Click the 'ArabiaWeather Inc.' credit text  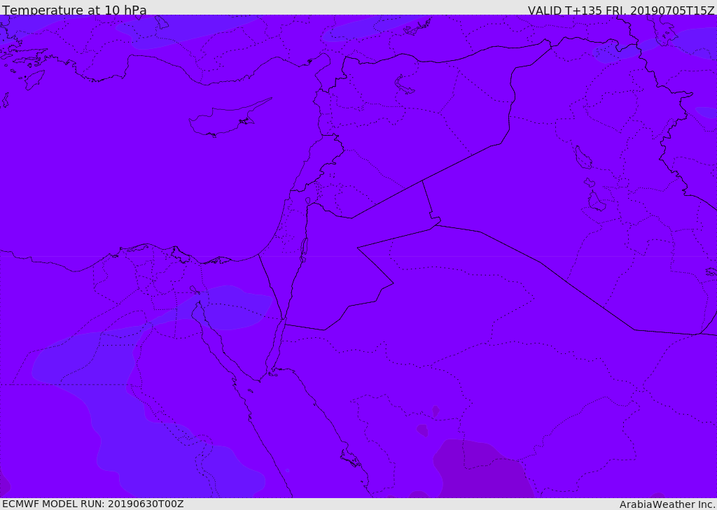tap(667, 504)
